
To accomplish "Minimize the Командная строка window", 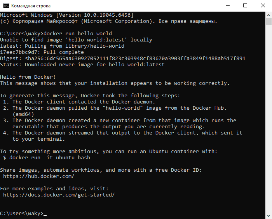I will (227, 5).
